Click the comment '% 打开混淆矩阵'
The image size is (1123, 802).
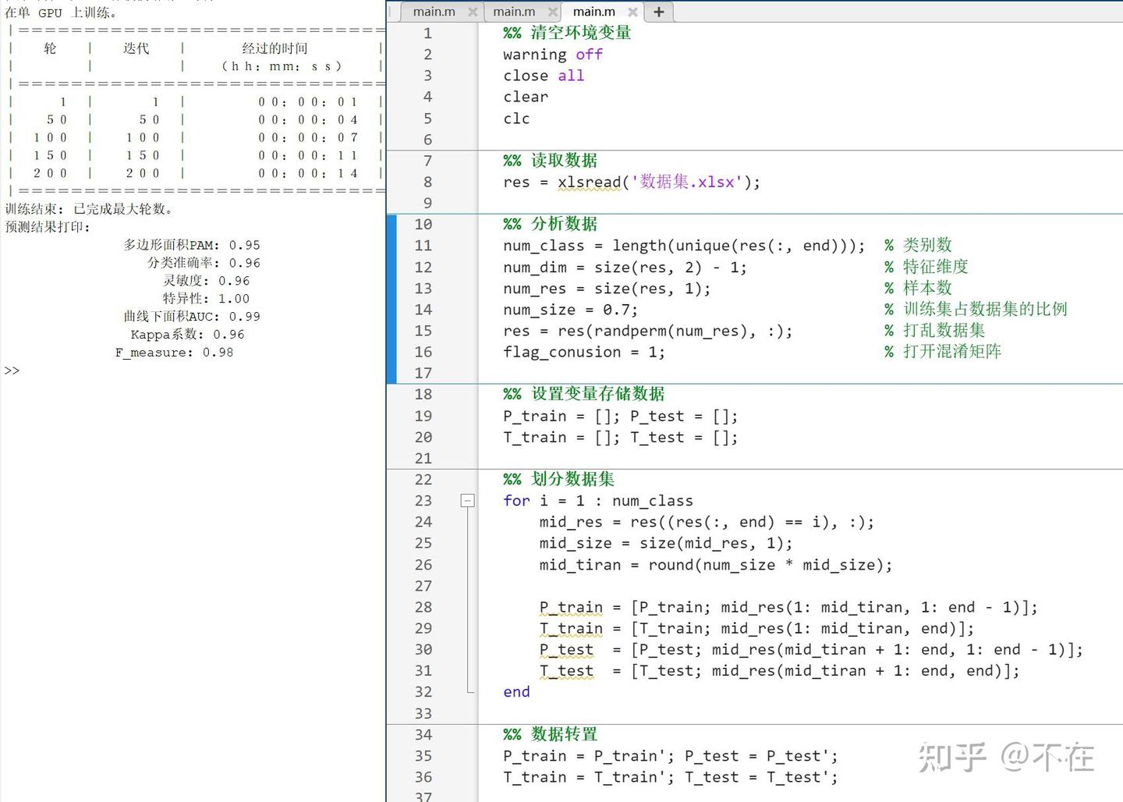[x=943, y=351]
